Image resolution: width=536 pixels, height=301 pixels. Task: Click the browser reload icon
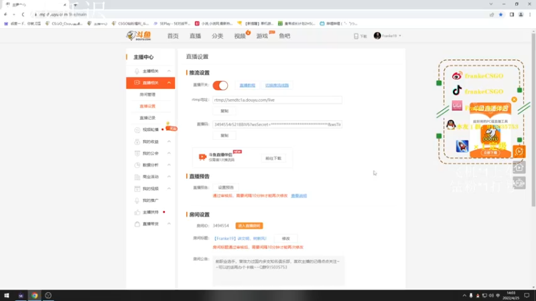coord(23,14)
